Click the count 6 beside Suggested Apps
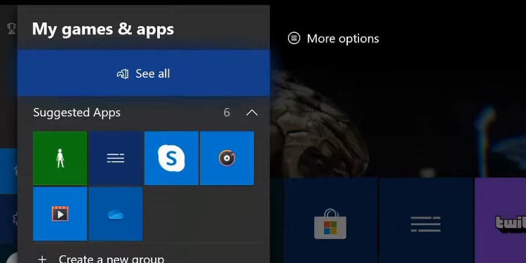Viewport: 526px width, 263px height. pyautogui.click(x=227, y=113)
